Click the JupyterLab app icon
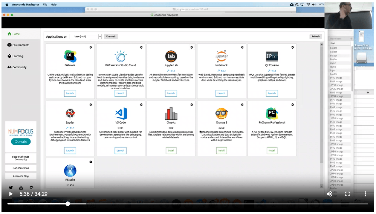Image resolution: width=376 pixels, height=214 pixels. coord(171,56)
